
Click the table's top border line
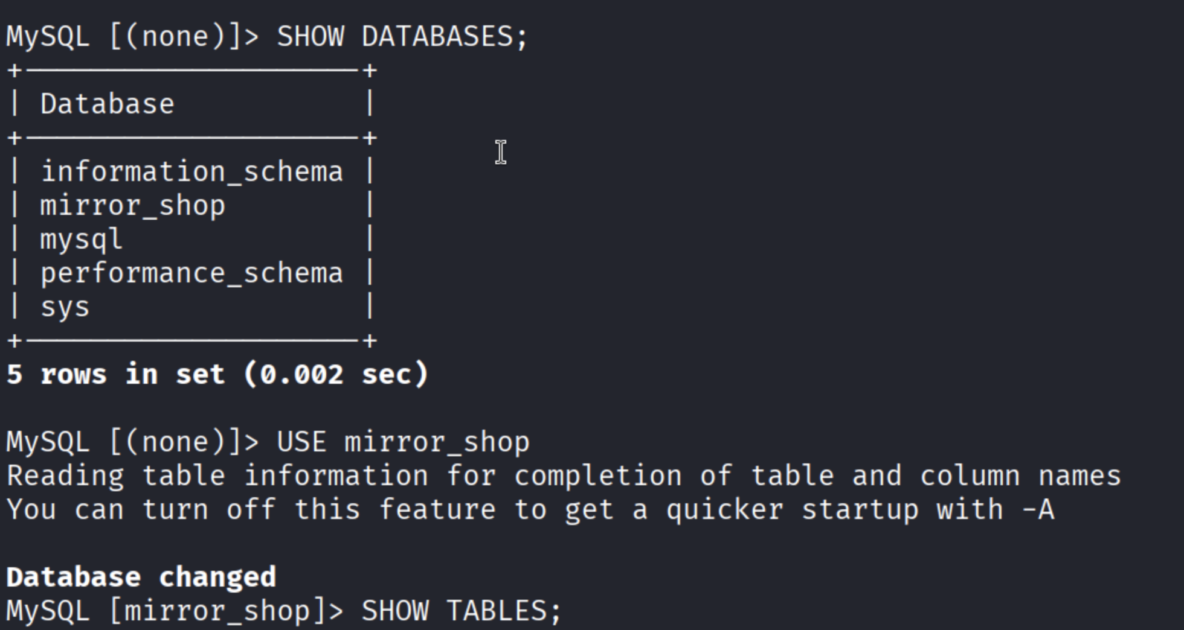(x=191, y=71)
